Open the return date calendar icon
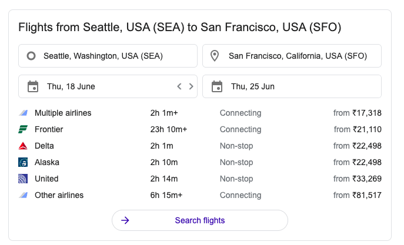 217,86
